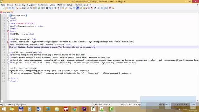This screenshot has width=199, height=112.
Task: Collapse the fold marker on line 19
Action: click(x=8, y=63)
